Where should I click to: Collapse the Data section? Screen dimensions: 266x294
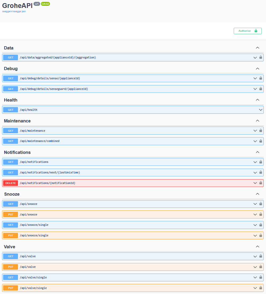(258, 48)
